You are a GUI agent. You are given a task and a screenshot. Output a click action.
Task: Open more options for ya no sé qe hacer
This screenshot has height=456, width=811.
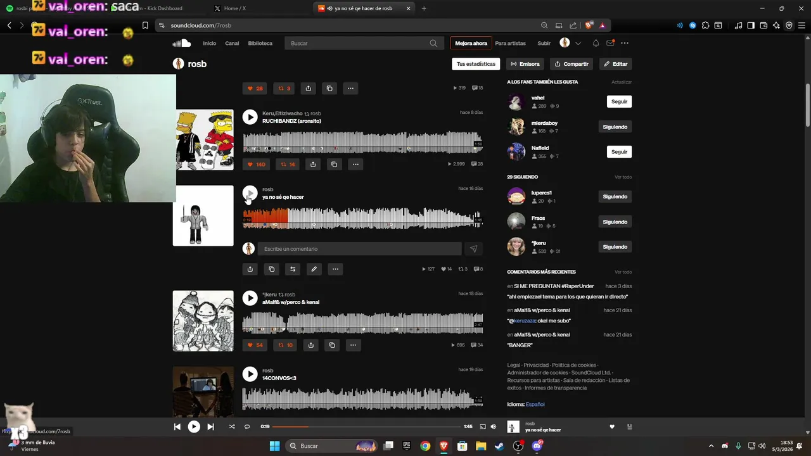tap(335, 269)
